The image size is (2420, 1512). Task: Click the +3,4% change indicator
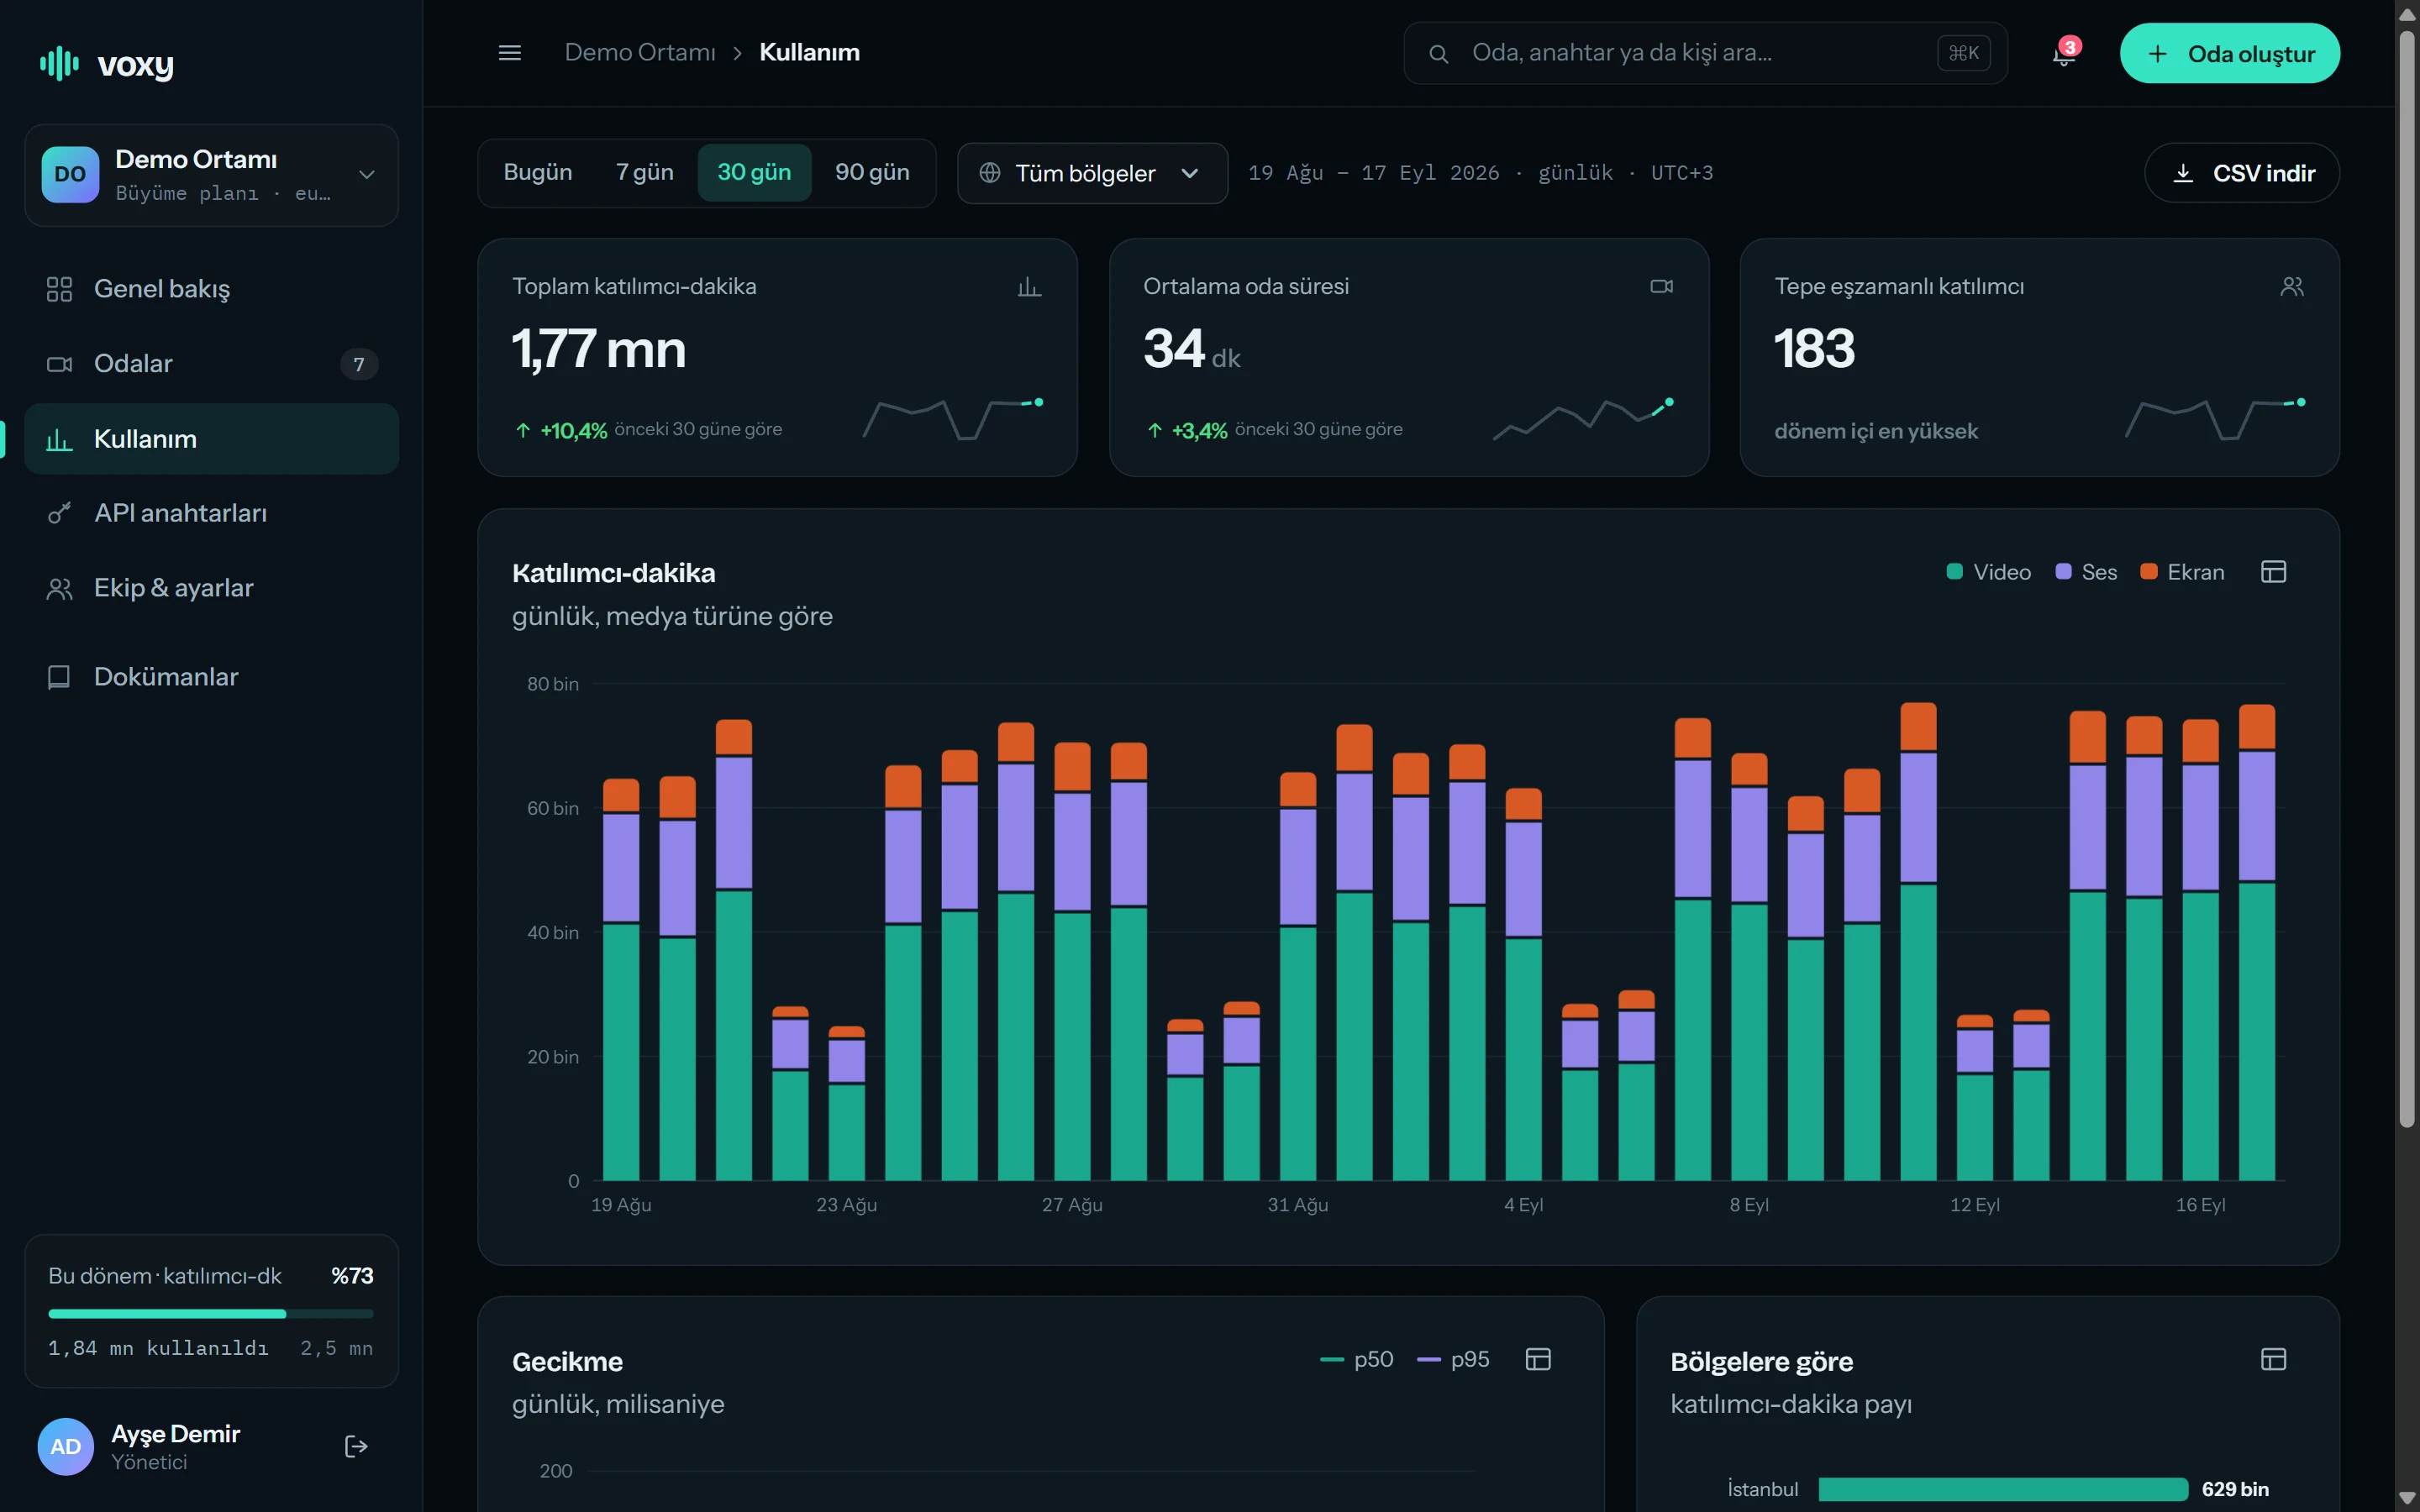(1188, 430)
